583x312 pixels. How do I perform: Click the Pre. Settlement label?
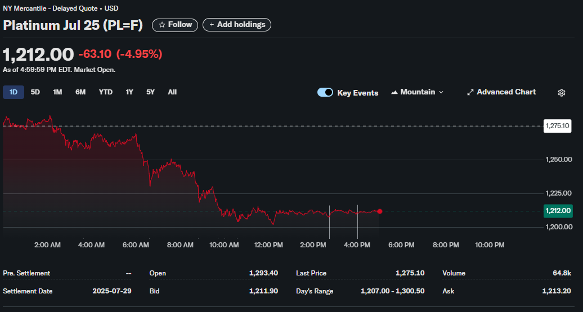[x=26, y=273]
